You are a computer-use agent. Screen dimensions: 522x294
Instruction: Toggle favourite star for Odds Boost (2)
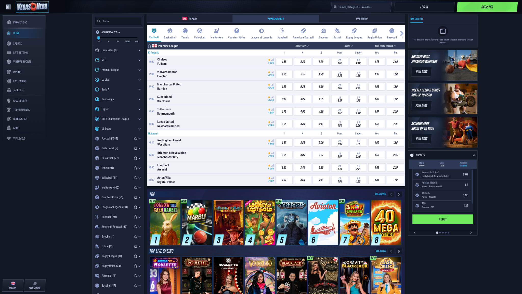(136, 148)
